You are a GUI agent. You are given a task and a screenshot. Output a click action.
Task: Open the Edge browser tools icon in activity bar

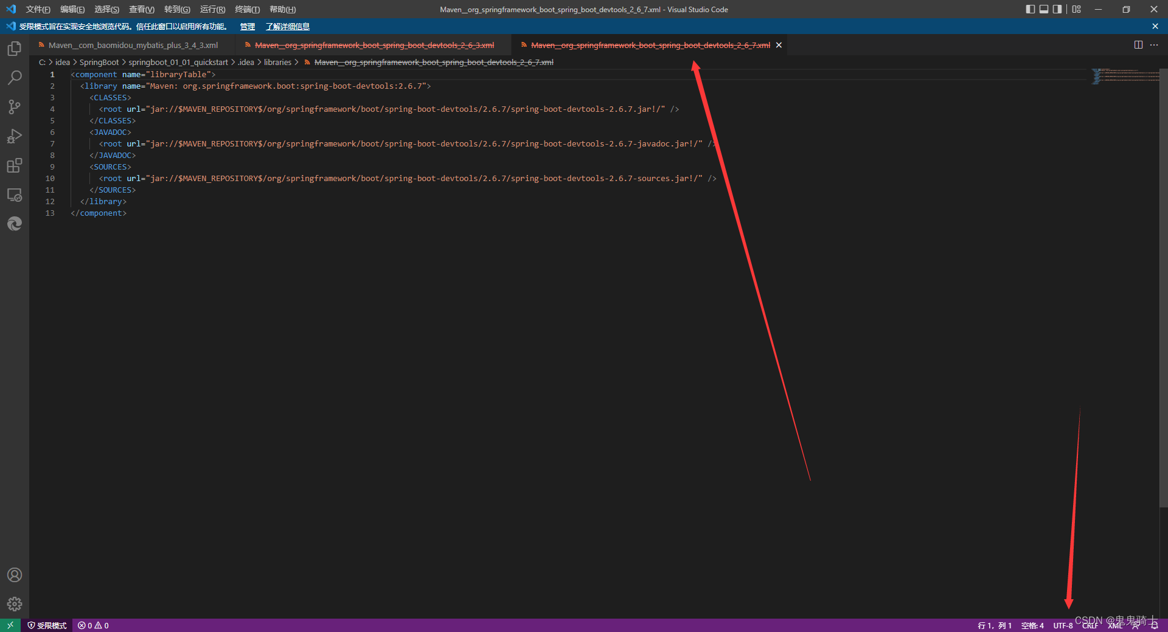pos(15,224)
